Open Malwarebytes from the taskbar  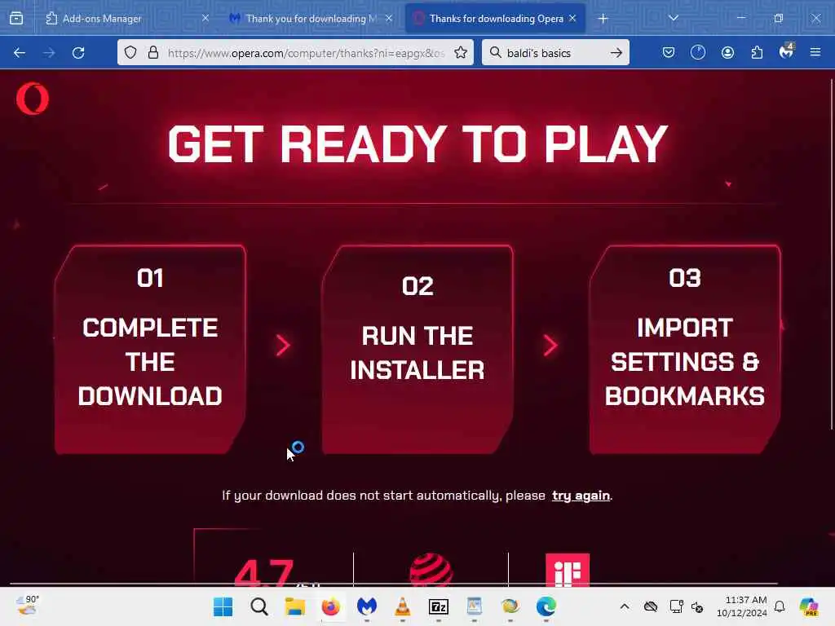point(366,606)
